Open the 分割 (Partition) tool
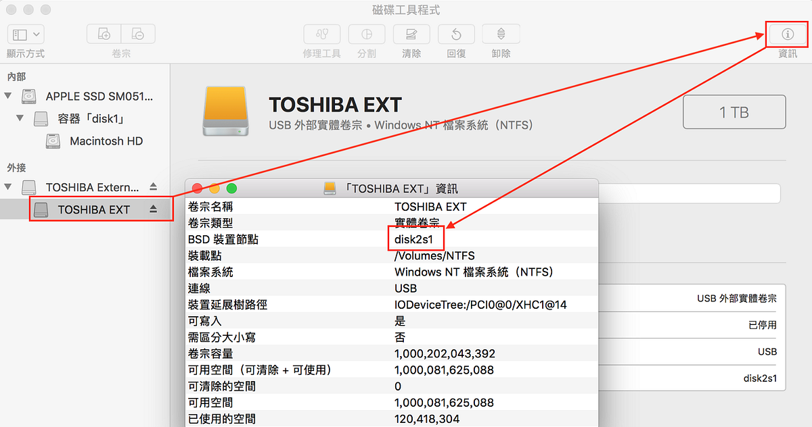The image size is (812, 427). click(366, 34)
